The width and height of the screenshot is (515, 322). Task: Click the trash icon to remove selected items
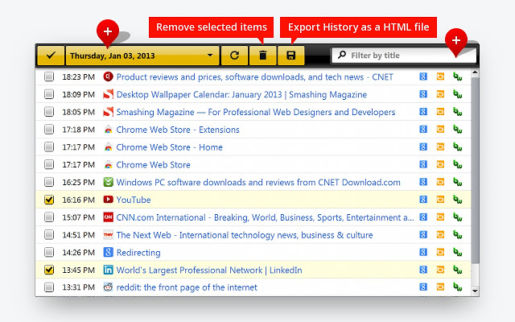pos(262,56)
